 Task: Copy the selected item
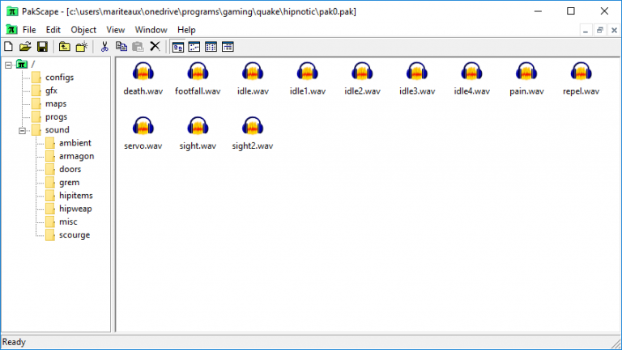(x=121, y=47)
